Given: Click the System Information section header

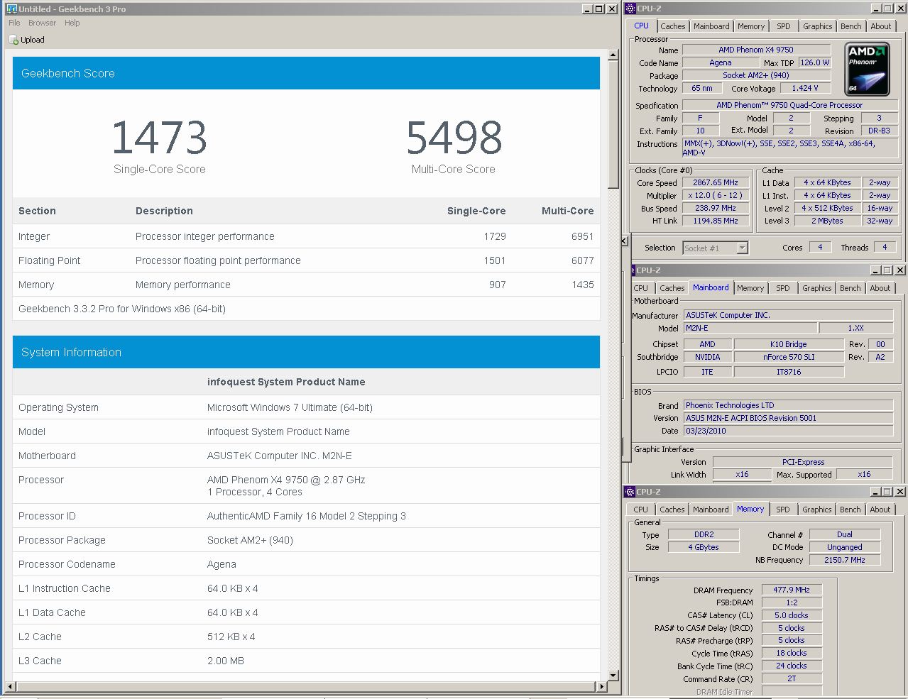Looking at the screenshot, I should [306, 352].
